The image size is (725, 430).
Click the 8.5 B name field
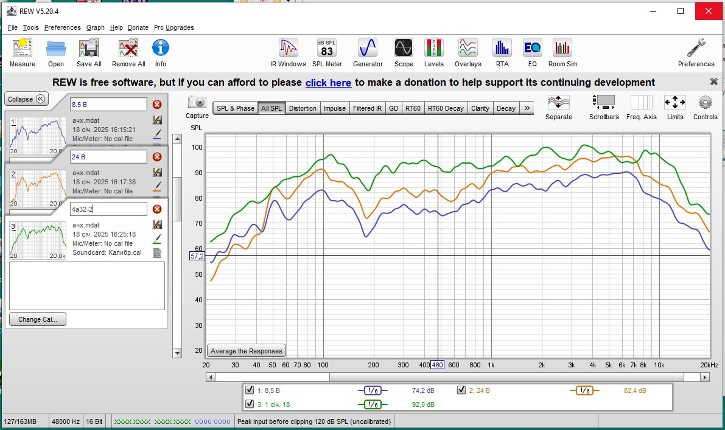tap(108, 105)
